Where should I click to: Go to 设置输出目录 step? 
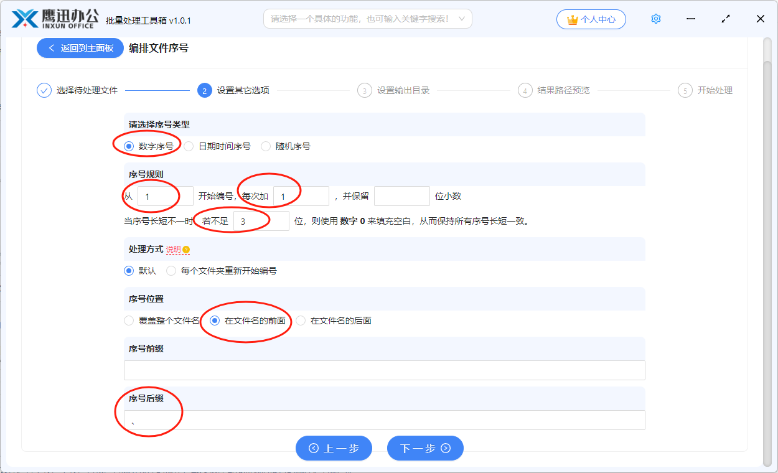click(x=403, y=90)
